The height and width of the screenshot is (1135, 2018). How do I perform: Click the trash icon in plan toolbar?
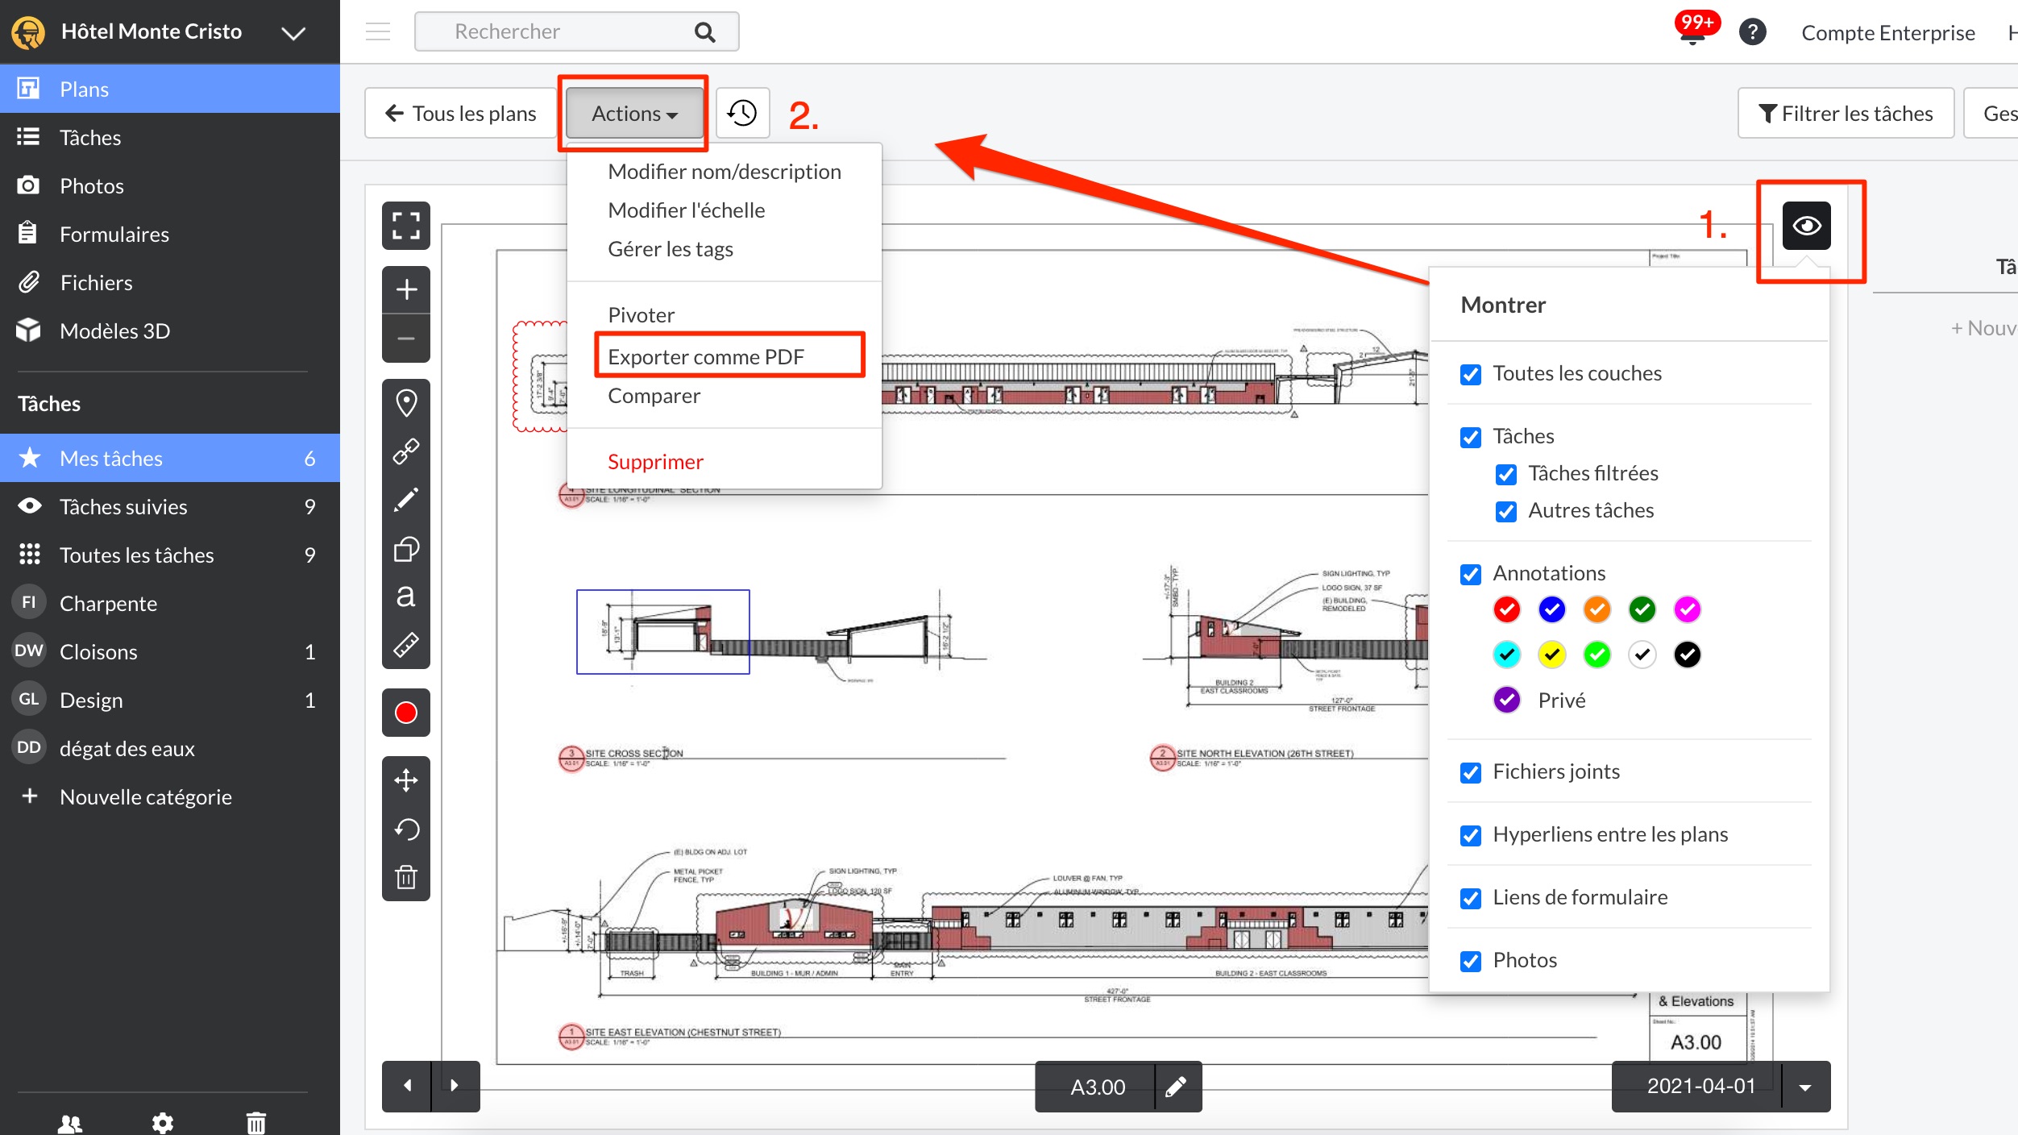click(x=406, y=877)
